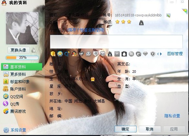Show previous icons with left arrow

click(158, 54)
